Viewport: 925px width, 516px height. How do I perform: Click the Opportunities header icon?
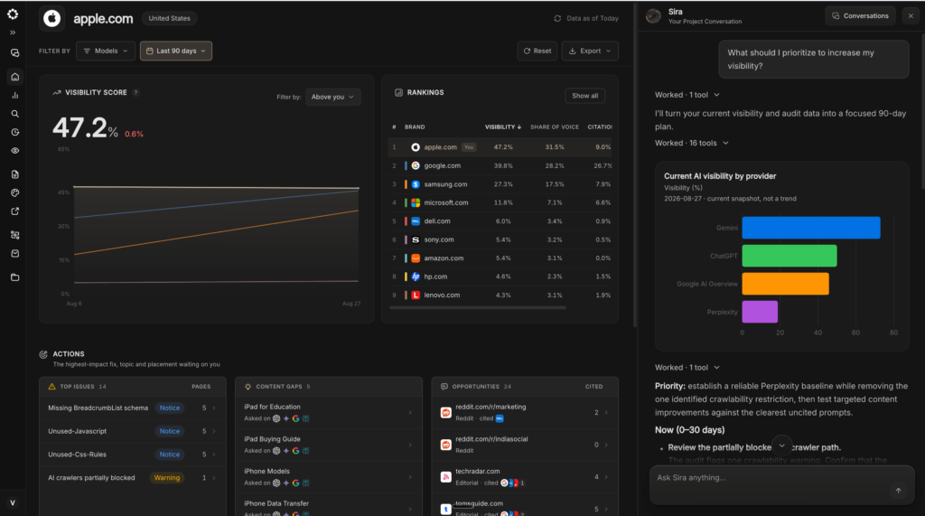tap(444, 387)
